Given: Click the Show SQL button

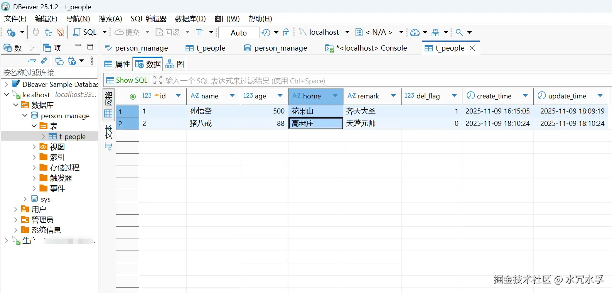Looking at the screenshot, I should click(x=127, y=80).
